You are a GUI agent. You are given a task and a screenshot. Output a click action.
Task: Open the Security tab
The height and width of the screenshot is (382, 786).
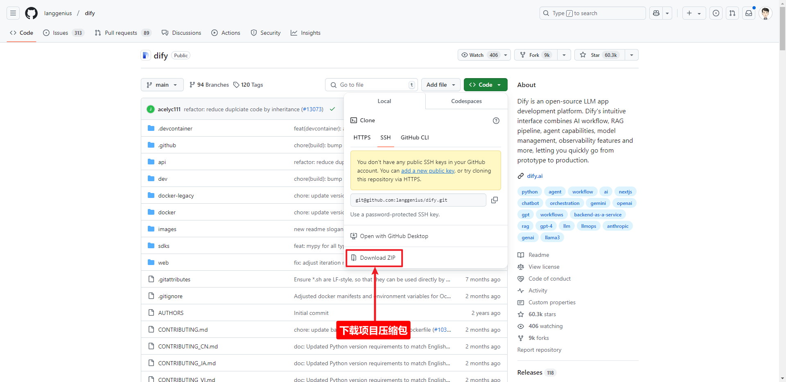[x=266, y=33]
